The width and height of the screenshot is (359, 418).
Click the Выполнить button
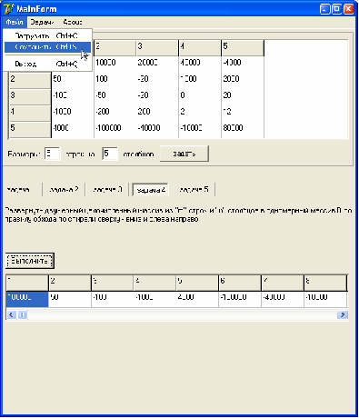tap(30, 261)
